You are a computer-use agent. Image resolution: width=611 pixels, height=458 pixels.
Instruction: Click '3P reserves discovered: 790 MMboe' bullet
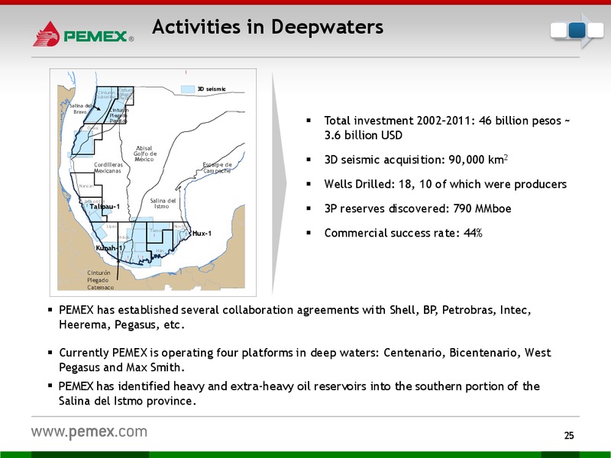tap(418, 208)
